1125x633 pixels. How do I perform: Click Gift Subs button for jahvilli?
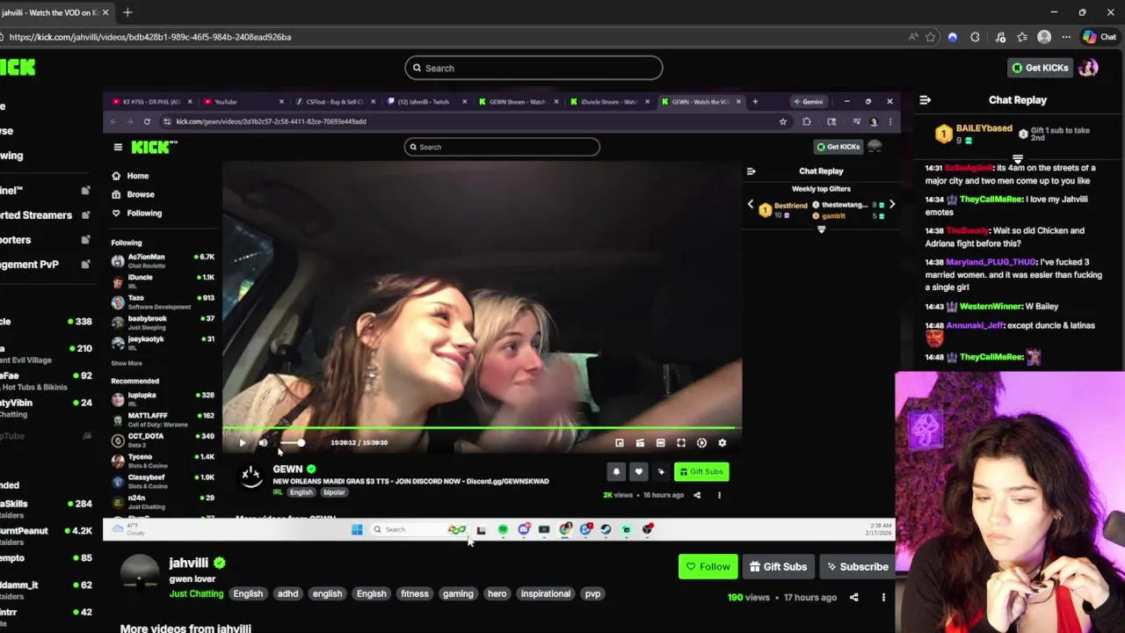(778, 567)
